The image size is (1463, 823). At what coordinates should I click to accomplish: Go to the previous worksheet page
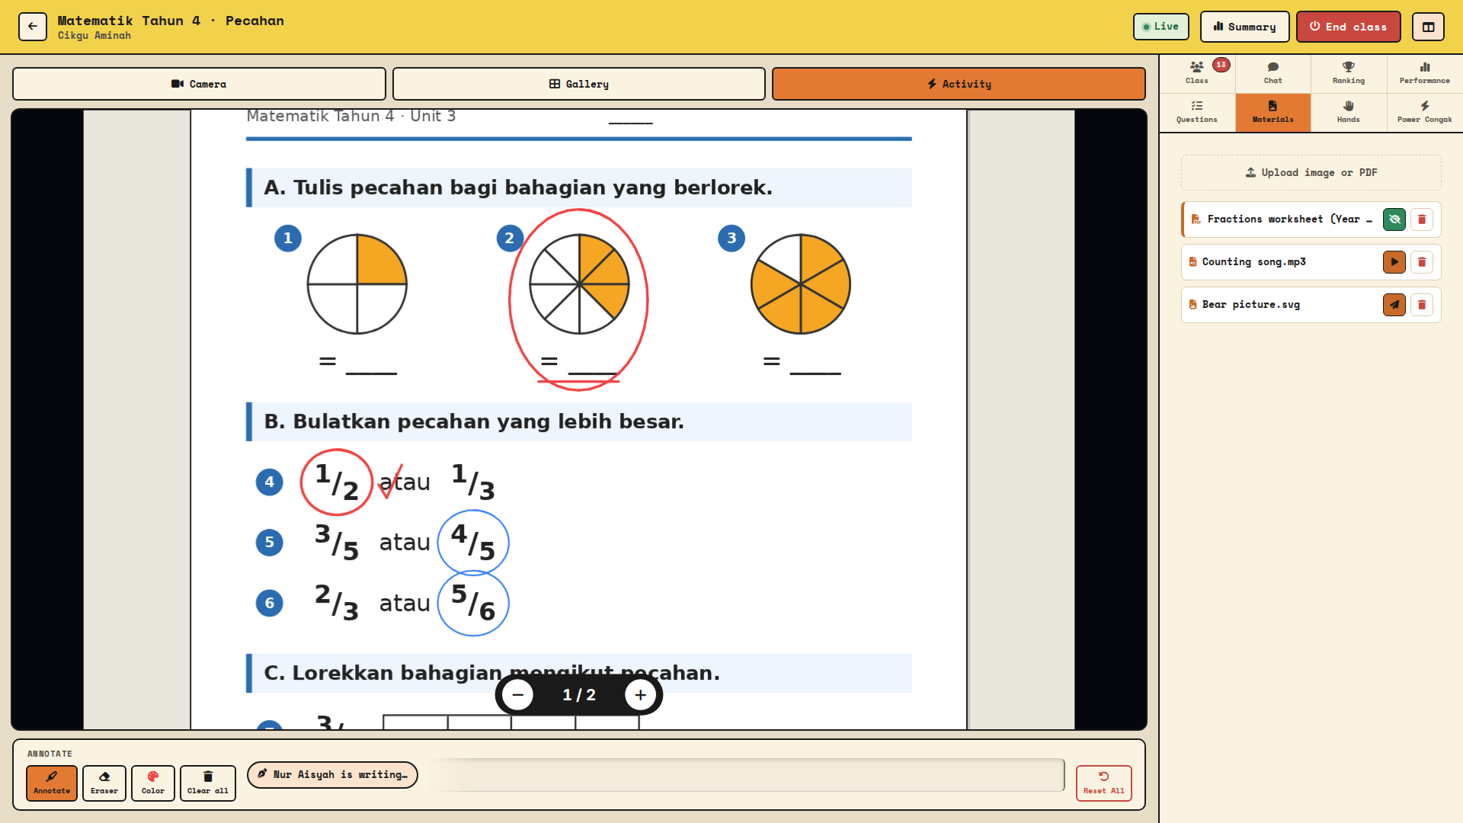(518, 695)
